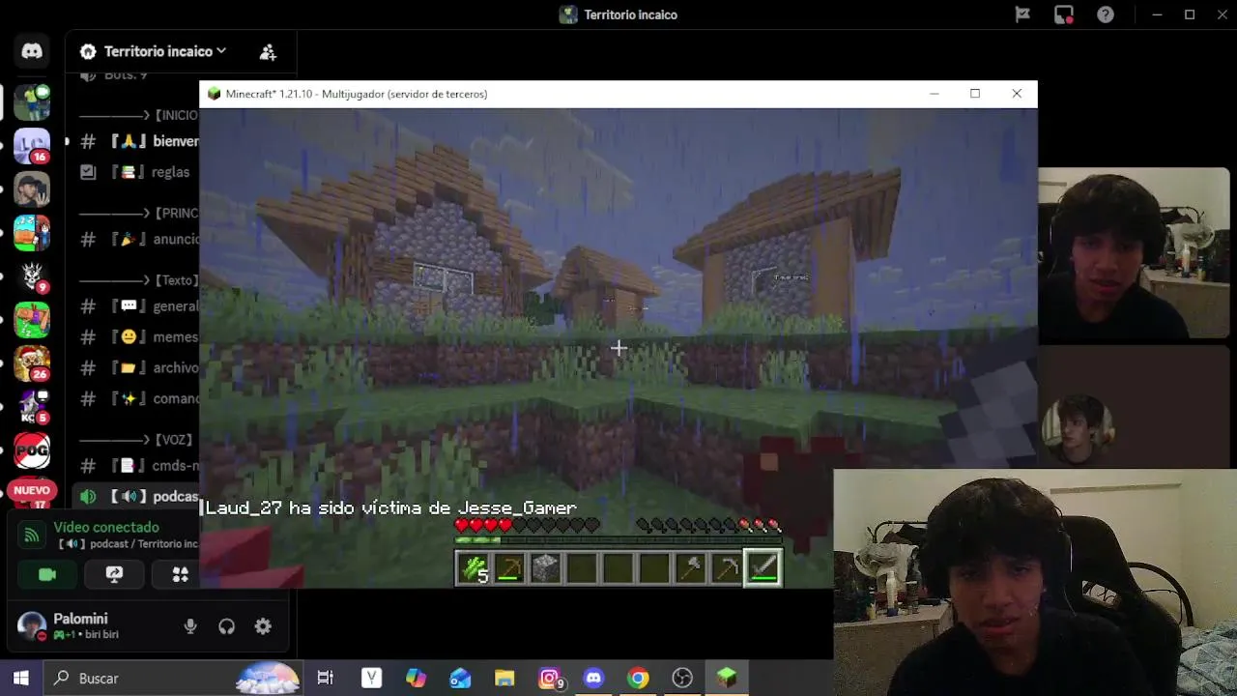Open File Explorer from the taskbar

504,678
